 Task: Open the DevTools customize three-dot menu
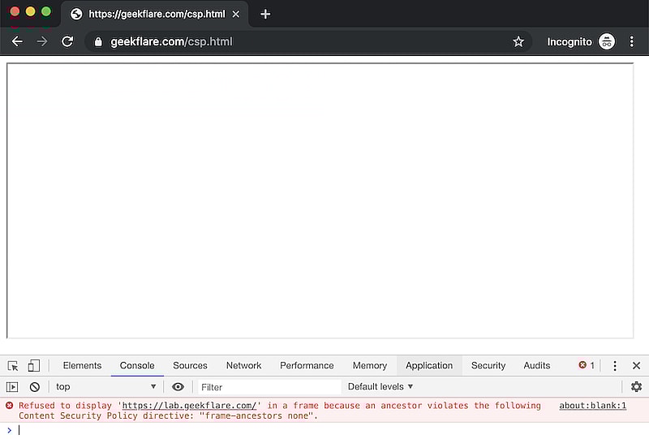[615, 366]
